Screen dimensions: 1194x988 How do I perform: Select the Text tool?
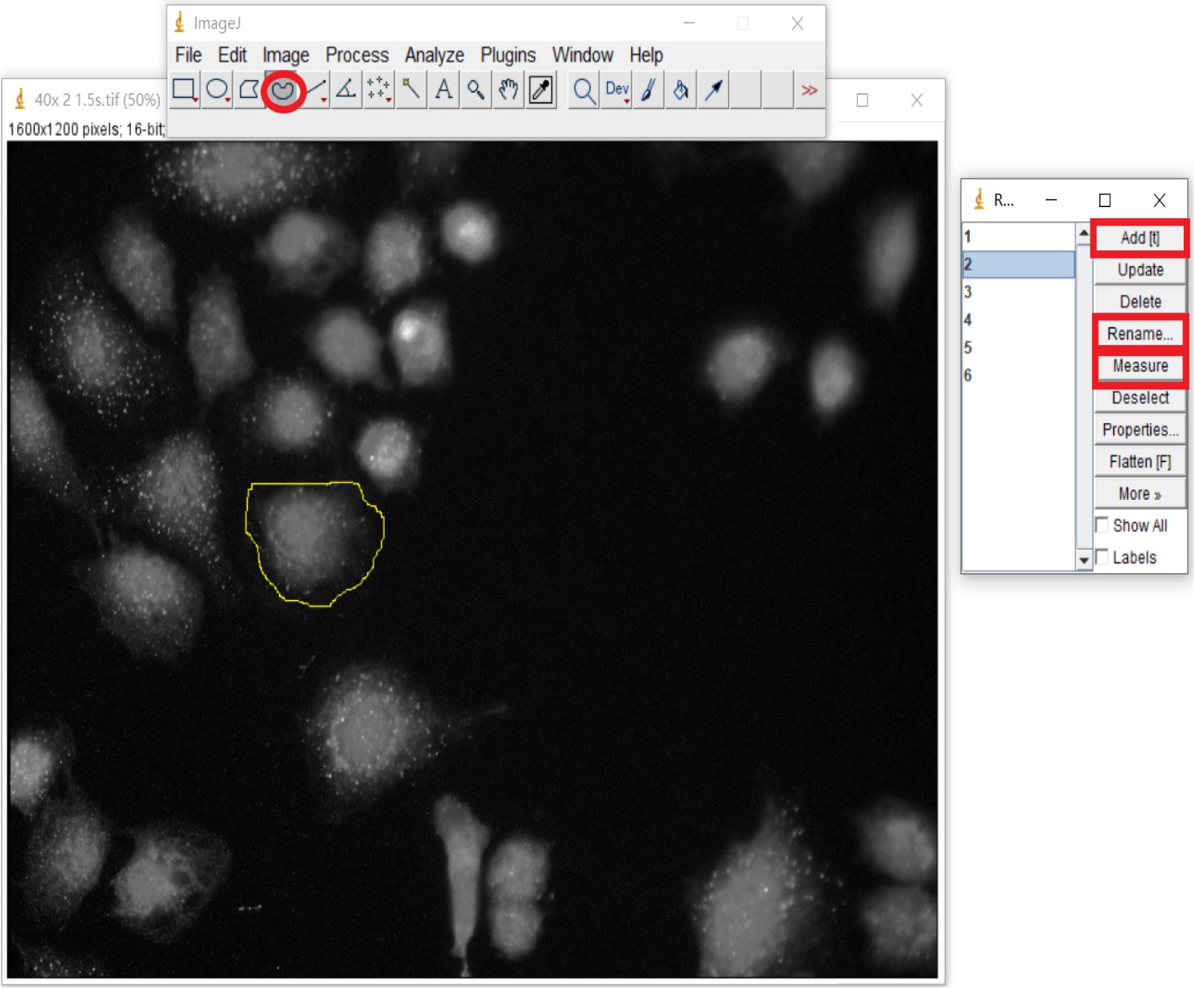click(444, 90)
